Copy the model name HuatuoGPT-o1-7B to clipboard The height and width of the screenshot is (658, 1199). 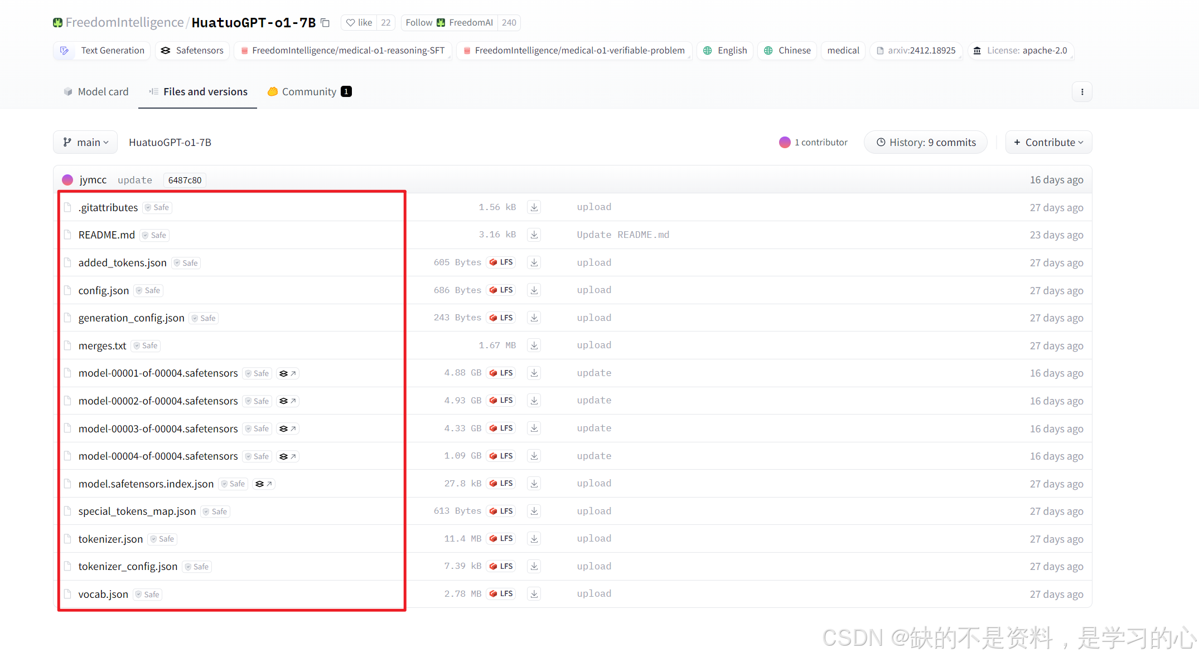tap(325, 23)
